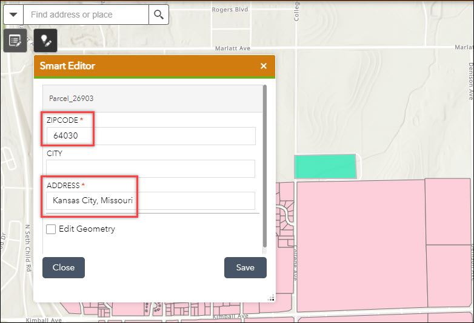Click the ZIPCODE field containing 64030

coord(150,136)
